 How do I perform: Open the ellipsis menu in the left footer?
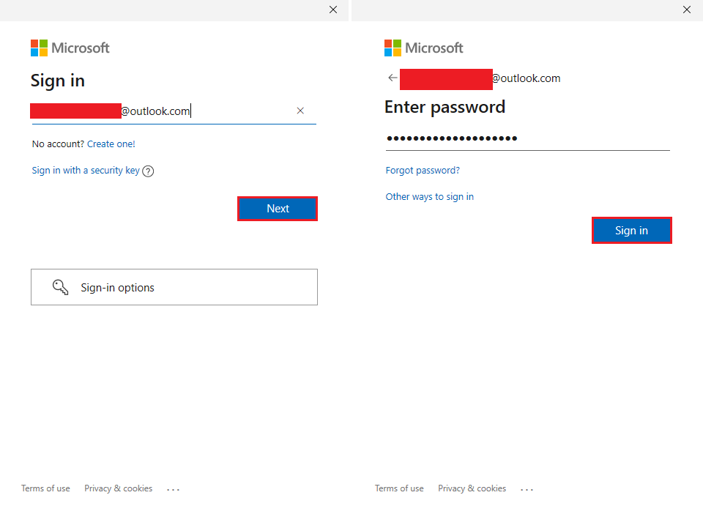click(x=173, y=488)
